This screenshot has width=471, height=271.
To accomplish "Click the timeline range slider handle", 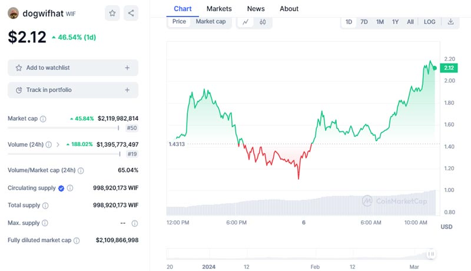I will pos(432,254).
